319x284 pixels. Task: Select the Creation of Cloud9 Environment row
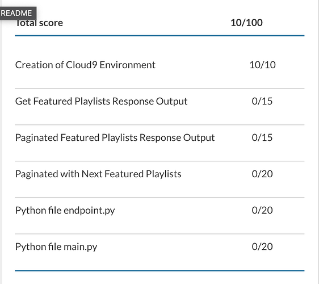[159, 65]
